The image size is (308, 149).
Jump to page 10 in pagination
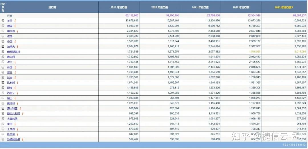click(x=304, y=145)
